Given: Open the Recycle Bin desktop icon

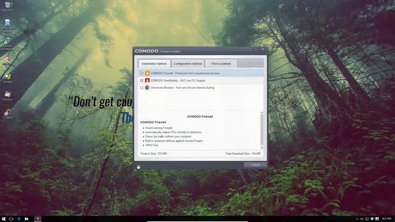Looking at the screenshot, I should click(x=7, y=6).
